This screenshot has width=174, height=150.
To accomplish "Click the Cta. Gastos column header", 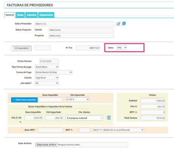I will click(x=84, y=112).
